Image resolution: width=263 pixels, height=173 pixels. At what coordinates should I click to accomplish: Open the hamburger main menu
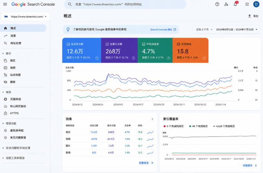tap(5, 4)
